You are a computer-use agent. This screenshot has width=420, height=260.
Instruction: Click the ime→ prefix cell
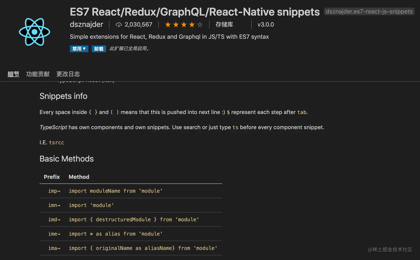pos(54,234)
